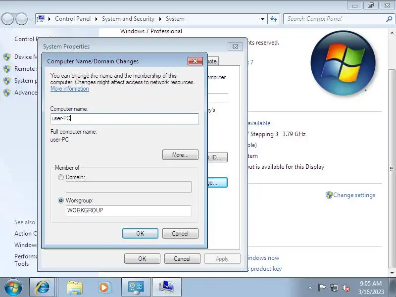396x297 pixels.
Task: Cancel the Computer Name/Domain Changes dialog
Action: [180, 233]
